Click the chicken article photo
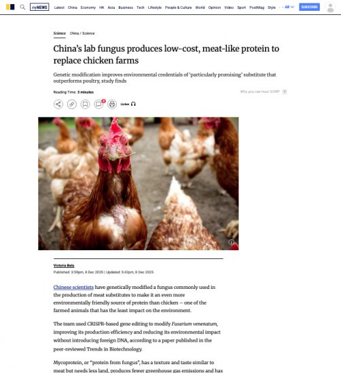 click(139, 183)
